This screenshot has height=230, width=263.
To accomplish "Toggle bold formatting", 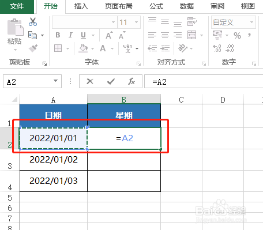I will click(58, 35).
